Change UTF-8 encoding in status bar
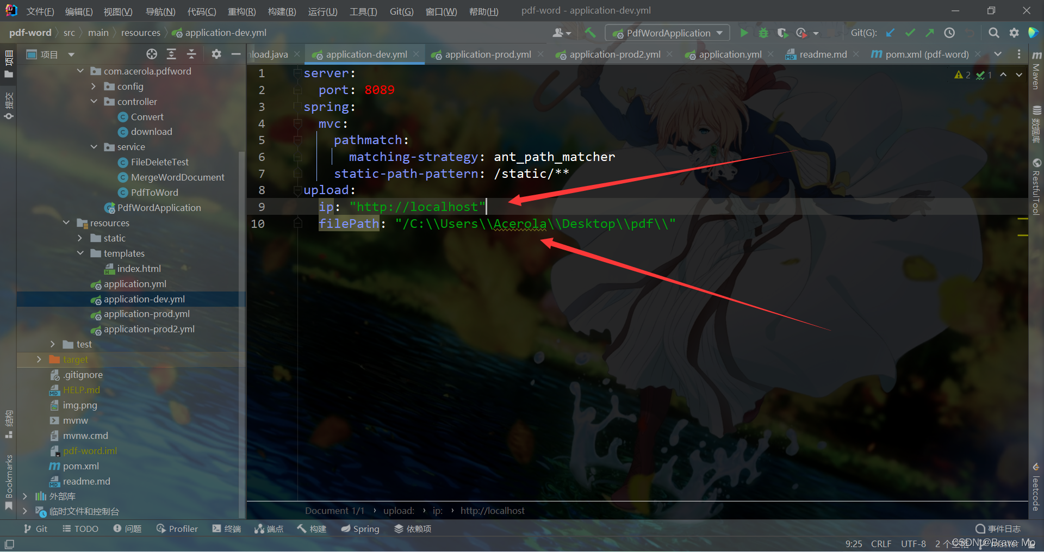Image resolution: width=1044 pixels, height=552 pixels. point(913,544)
